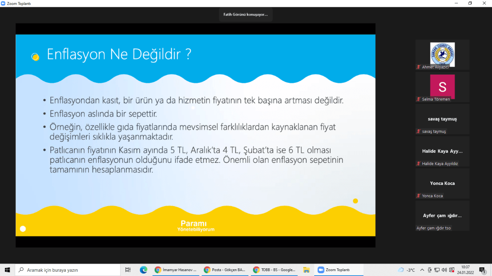Open clock and date 10:37 24.01.2022

pyautogui.click(x=465, y=270)
